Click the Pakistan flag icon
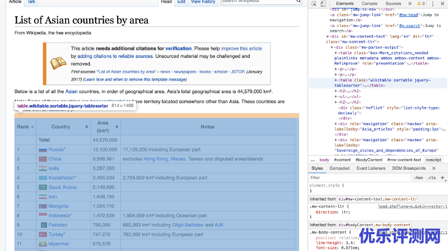Viewport: 448px width, 251px height. (x=44, y=225)
